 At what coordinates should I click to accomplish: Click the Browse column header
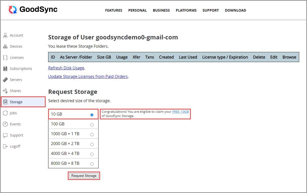(x=289, y=57)
